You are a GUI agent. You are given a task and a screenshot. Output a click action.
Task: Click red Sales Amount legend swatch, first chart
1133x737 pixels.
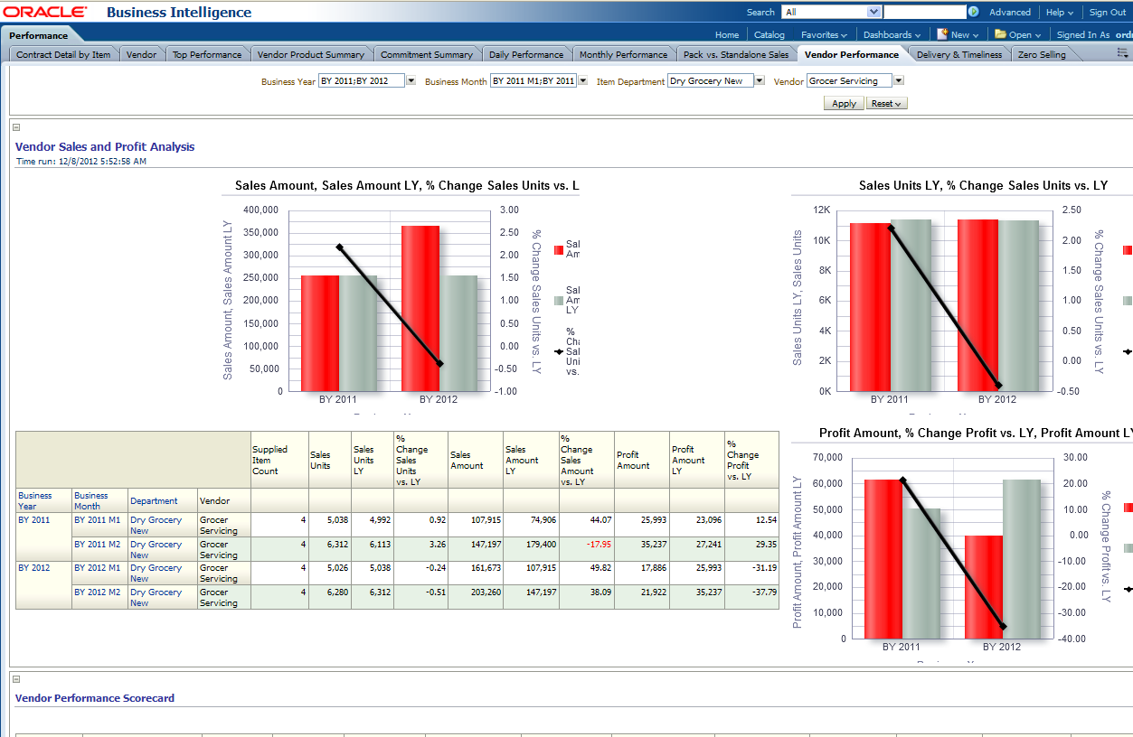558,249
